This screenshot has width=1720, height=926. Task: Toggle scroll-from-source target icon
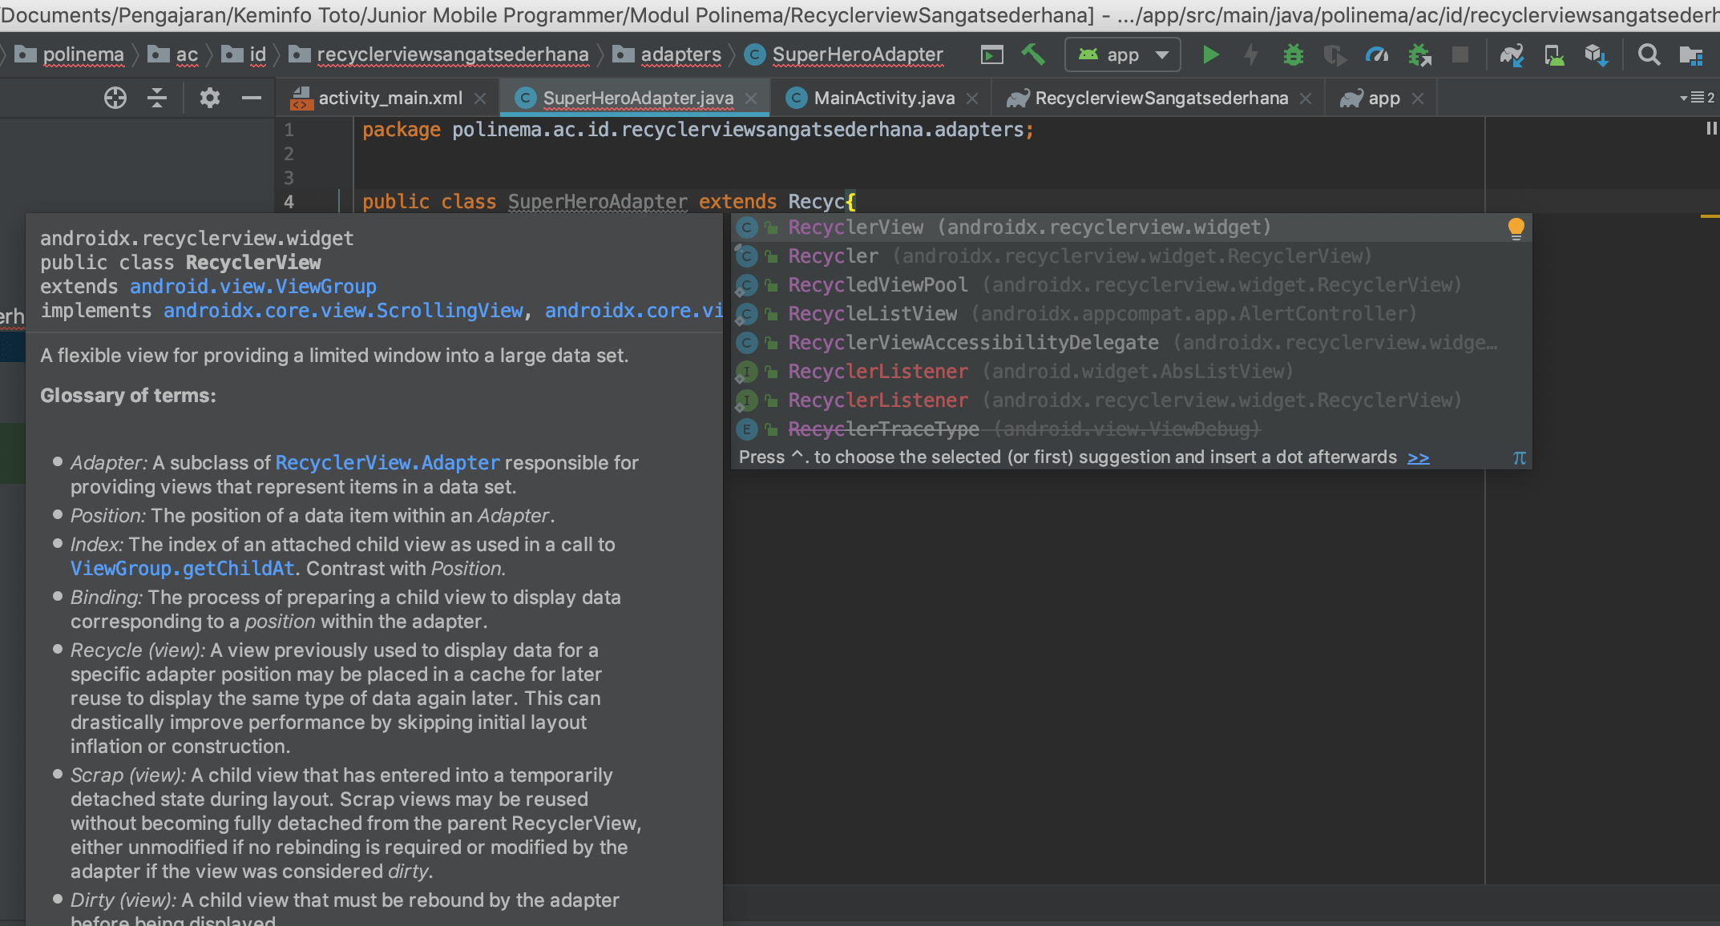tap(115, 97)
